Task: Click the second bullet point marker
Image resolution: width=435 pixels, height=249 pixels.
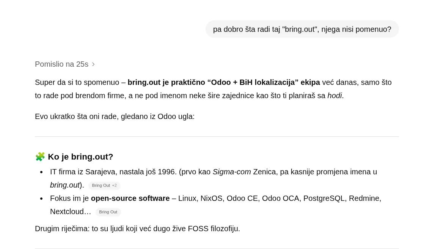Action: point(41,199)
